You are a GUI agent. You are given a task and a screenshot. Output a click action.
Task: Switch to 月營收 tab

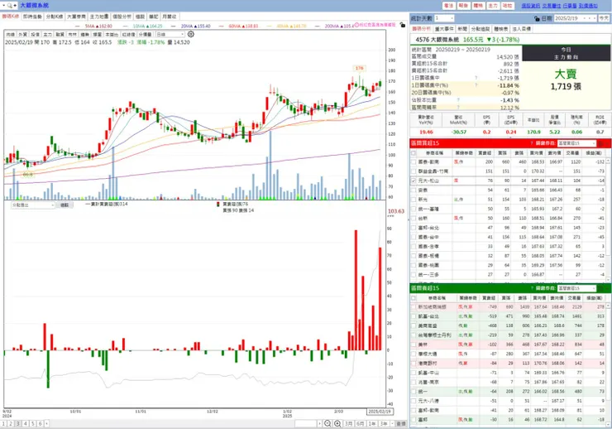(169, 17)
